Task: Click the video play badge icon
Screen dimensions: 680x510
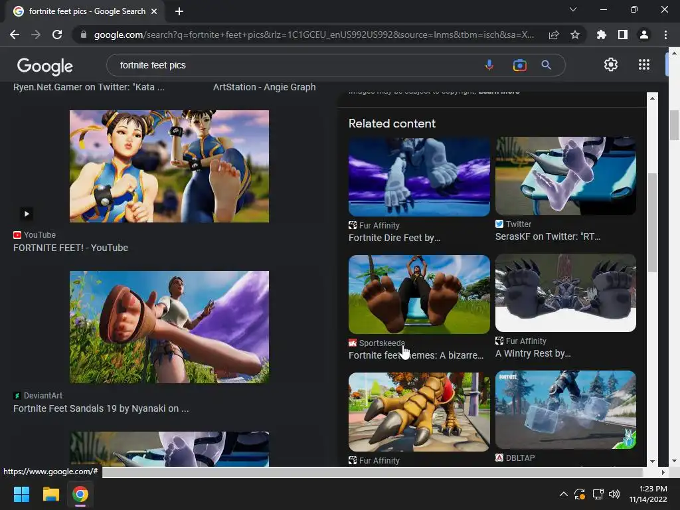Action: [27, 214]
